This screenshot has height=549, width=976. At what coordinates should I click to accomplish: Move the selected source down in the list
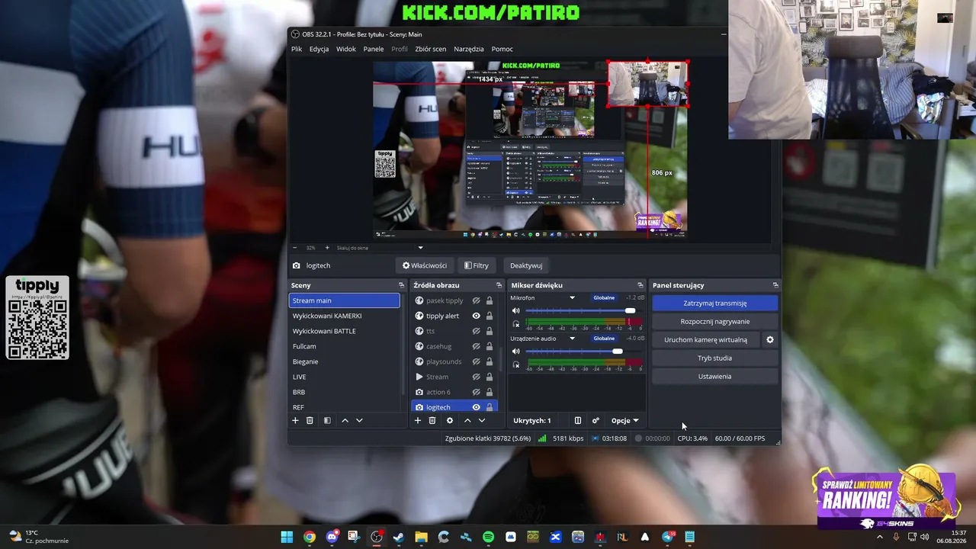(481, 420)
